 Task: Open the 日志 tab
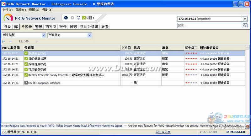tap(73, 27)
